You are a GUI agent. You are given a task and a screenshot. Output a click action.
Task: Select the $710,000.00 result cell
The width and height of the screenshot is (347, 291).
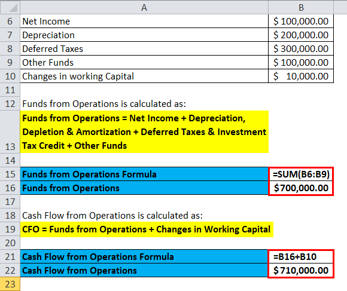tap(301, 270)
